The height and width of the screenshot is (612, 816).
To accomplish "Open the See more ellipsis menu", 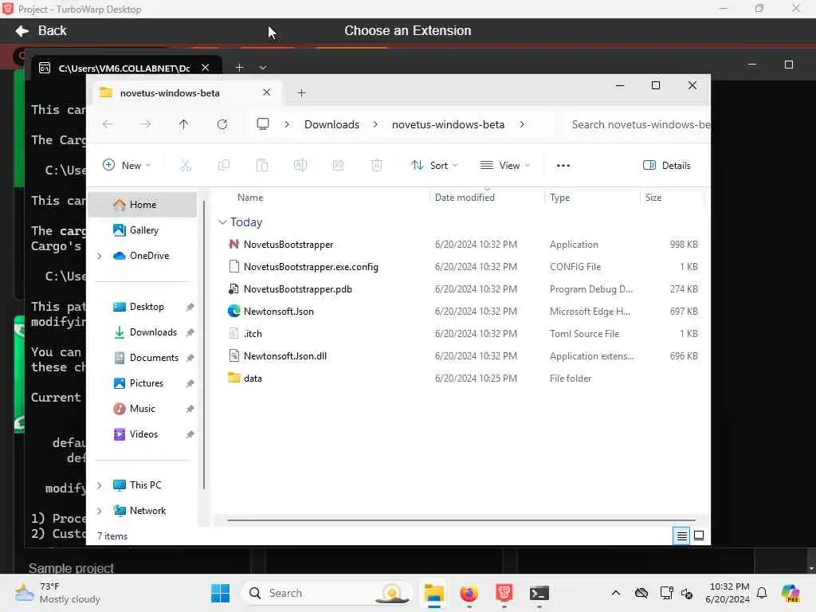I will pyautogui.click(x=563, y=166).
